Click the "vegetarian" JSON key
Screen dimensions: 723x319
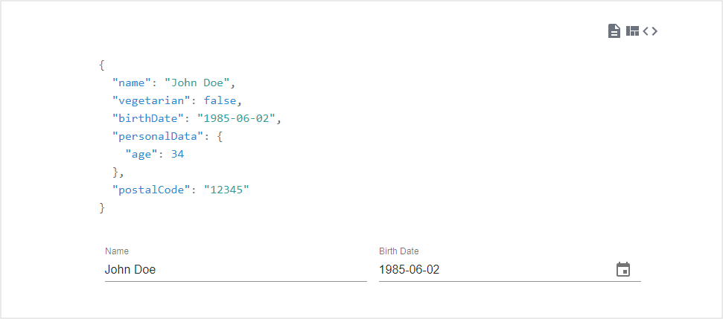click(x=151, y=100)
